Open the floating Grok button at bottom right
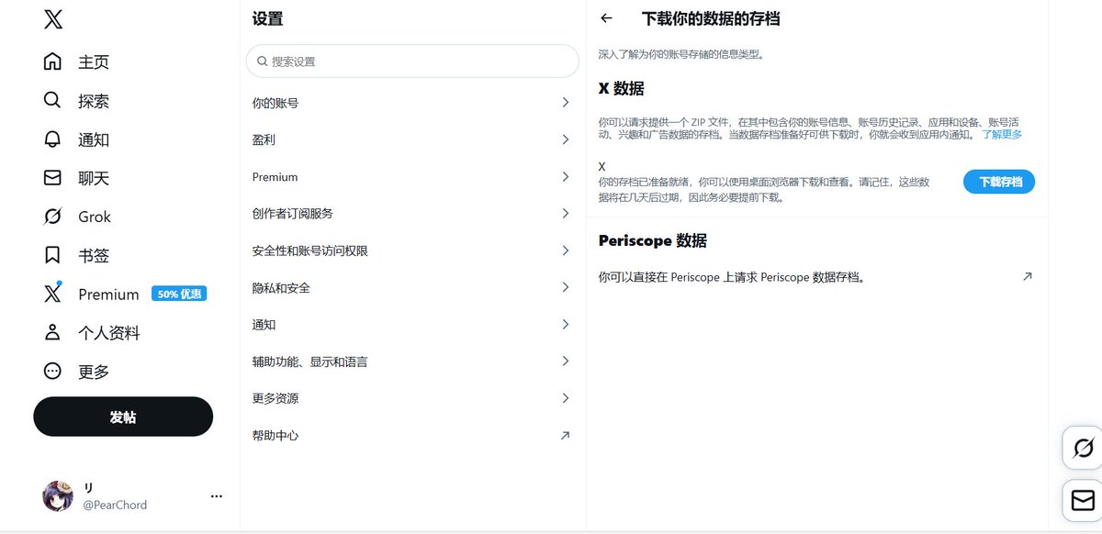The image size is (1102, 534). (1083, 449)
